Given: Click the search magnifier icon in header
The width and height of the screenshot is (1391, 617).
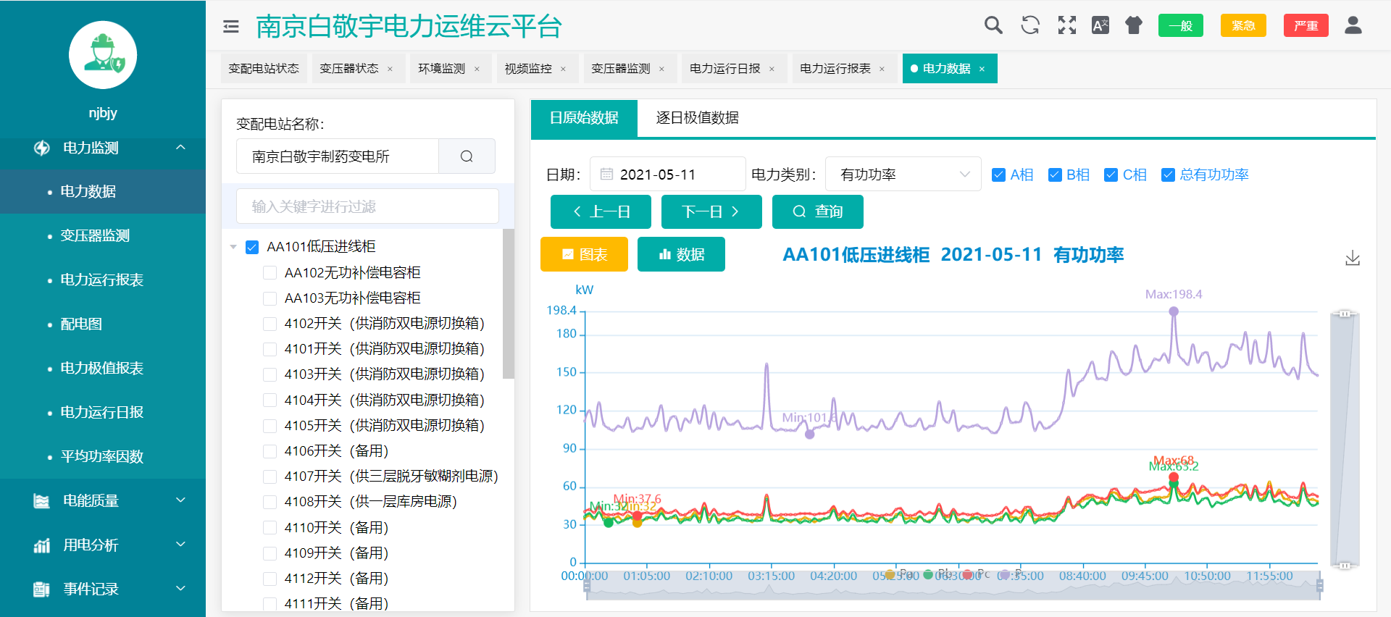Looking at the screenshot, I should (x=993, y=26).
